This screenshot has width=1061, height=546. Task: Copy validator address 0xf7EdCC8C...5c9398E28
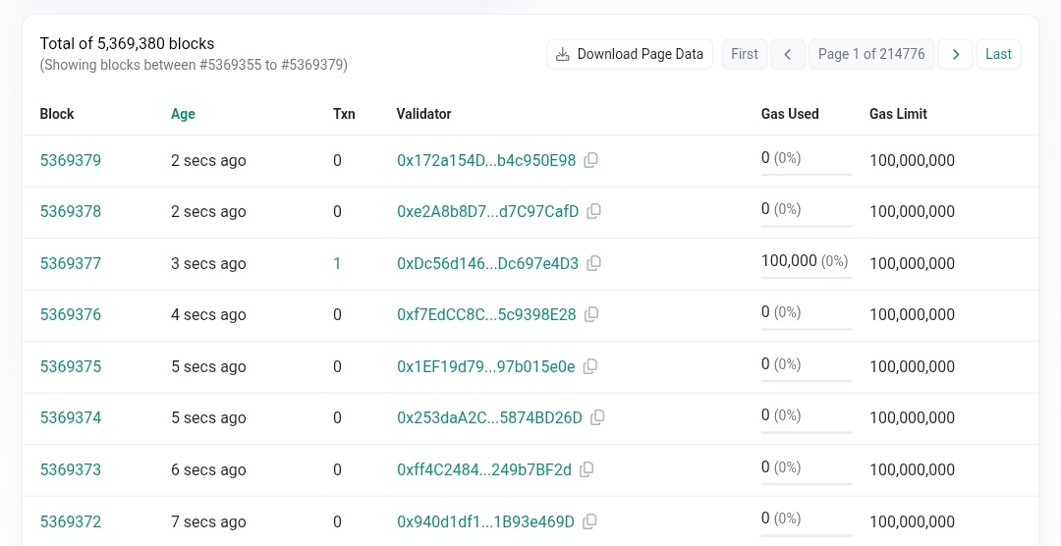[x=591, y=314]
